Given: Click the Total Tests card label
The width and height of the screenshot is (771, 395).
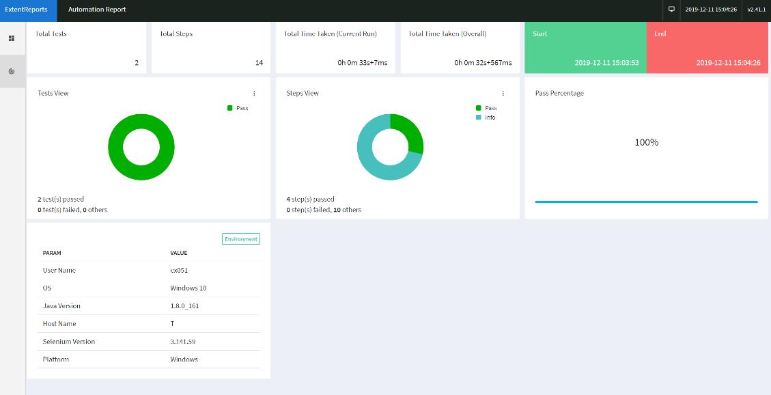Looking at the screenshot, I should [x=51, y=34].
